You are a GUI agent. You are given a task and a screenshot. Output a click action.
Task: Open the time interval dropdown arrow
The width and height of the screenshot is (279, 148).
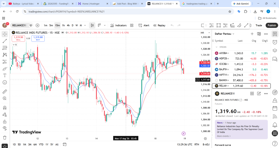click(x=85, y=25)
